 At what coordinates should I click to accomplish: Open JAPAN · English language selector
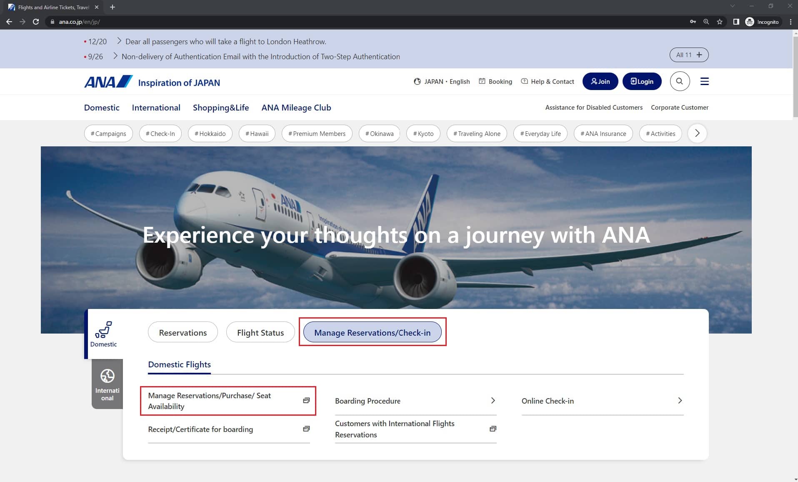point(441,81)
